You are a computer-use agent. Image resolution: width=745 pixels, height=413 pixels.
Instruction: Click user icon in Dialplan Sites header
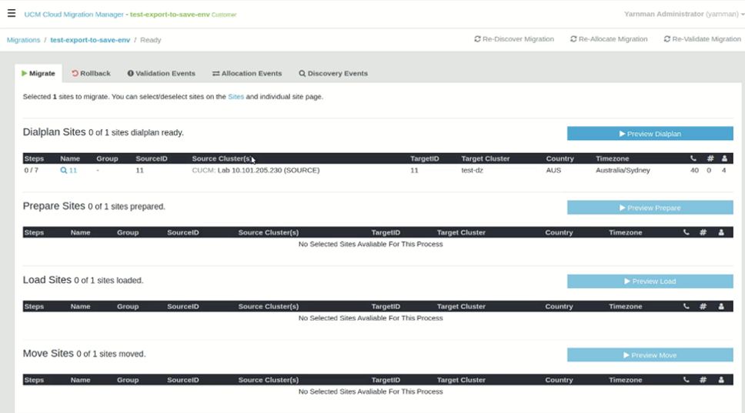tap(724, 158)
